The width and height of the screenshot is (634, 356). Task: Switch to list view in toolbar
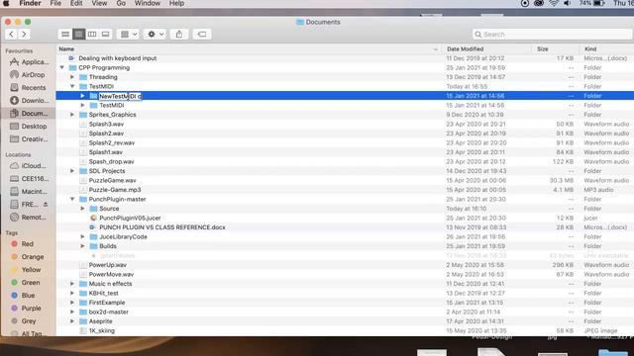tap(79, 35)
